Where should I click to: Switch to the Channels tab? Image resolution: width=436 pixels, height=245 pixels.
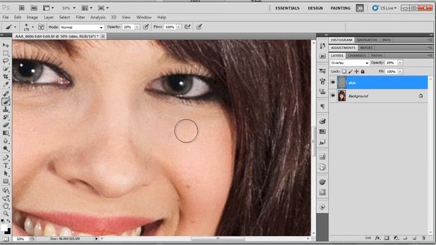pyautogui.click(x=357, y=56)
